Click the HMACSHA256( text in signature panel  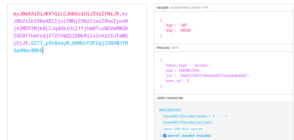(169, 110)
